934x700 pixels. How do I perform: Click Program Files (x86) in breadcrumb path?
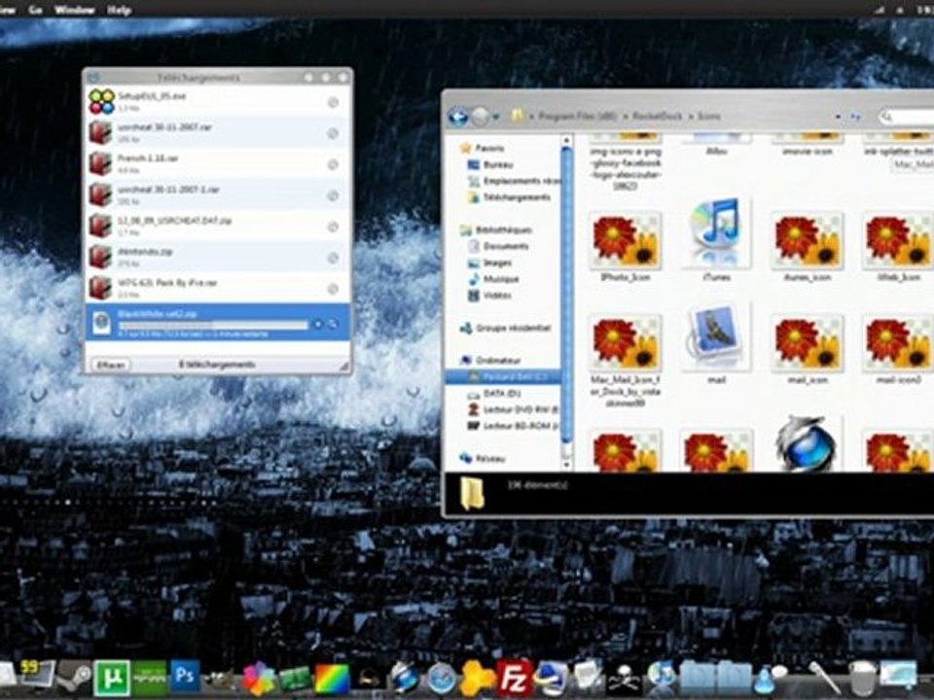[577, 117]
